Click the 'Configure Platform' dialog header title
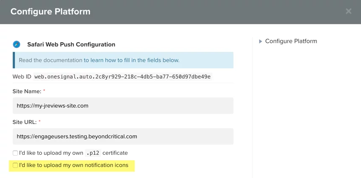The width and height of the screenshot is (361, 178). 50,11
